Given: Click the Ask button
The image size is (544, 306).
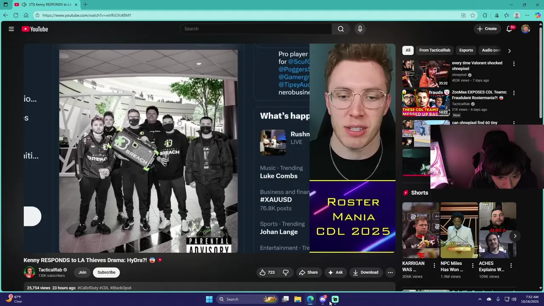Looking at the screenshot, I should click(x=335, y=272).
